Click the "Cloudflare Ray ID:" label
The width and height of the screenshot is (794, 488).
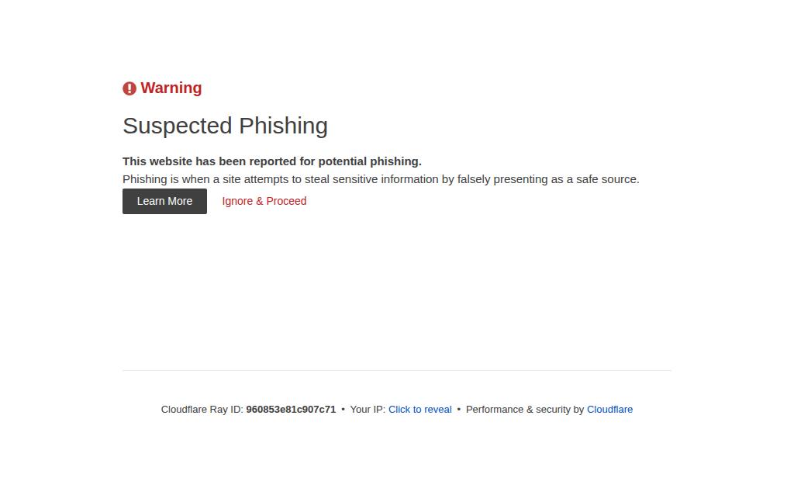coord(202,410)
